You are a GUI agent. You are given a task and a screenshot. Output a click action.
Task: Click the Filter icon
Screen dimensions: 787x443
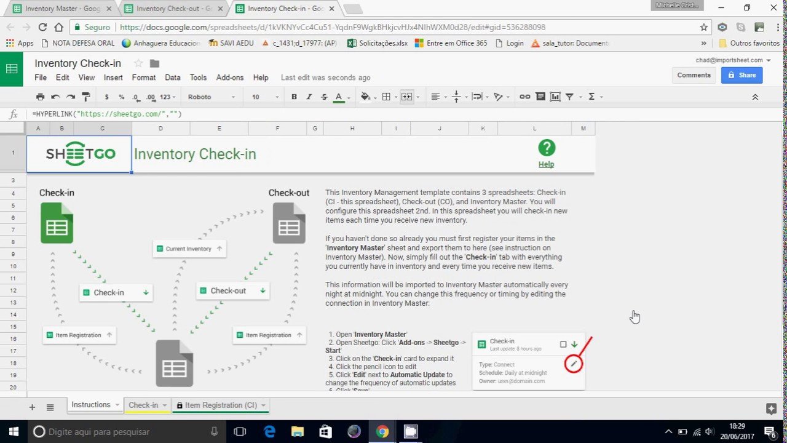pyautogui.click(x=569, y=97)
